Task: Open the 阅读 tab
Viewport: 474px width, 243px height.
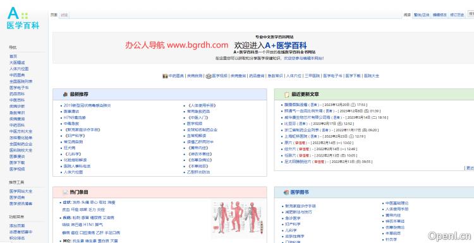Action: click(x=407, y=15)
